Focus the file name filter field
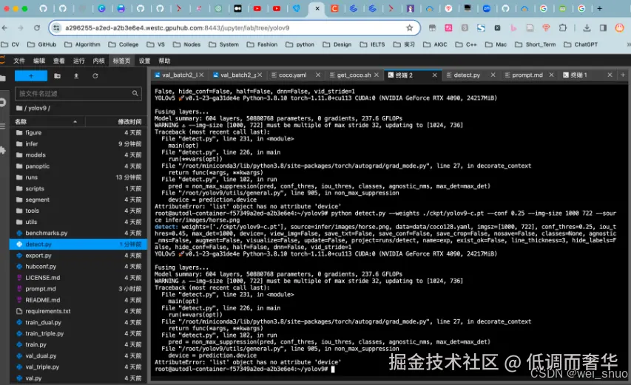The image size is (631, 385). 78,93
